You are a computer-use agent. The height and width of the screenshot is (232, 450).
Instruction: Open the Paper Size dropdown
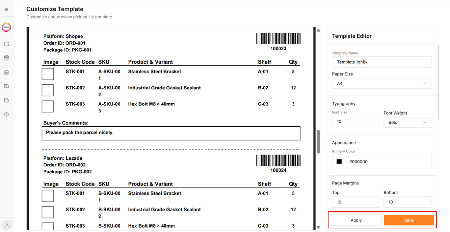point(382,83)
